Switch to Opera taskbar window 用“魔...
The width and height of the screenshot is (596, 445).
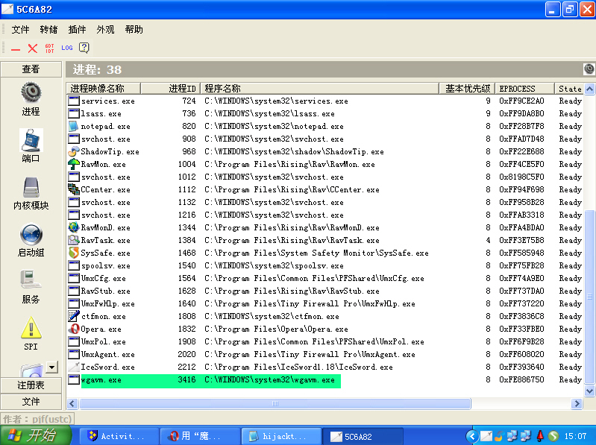click(x=200, y=436)
